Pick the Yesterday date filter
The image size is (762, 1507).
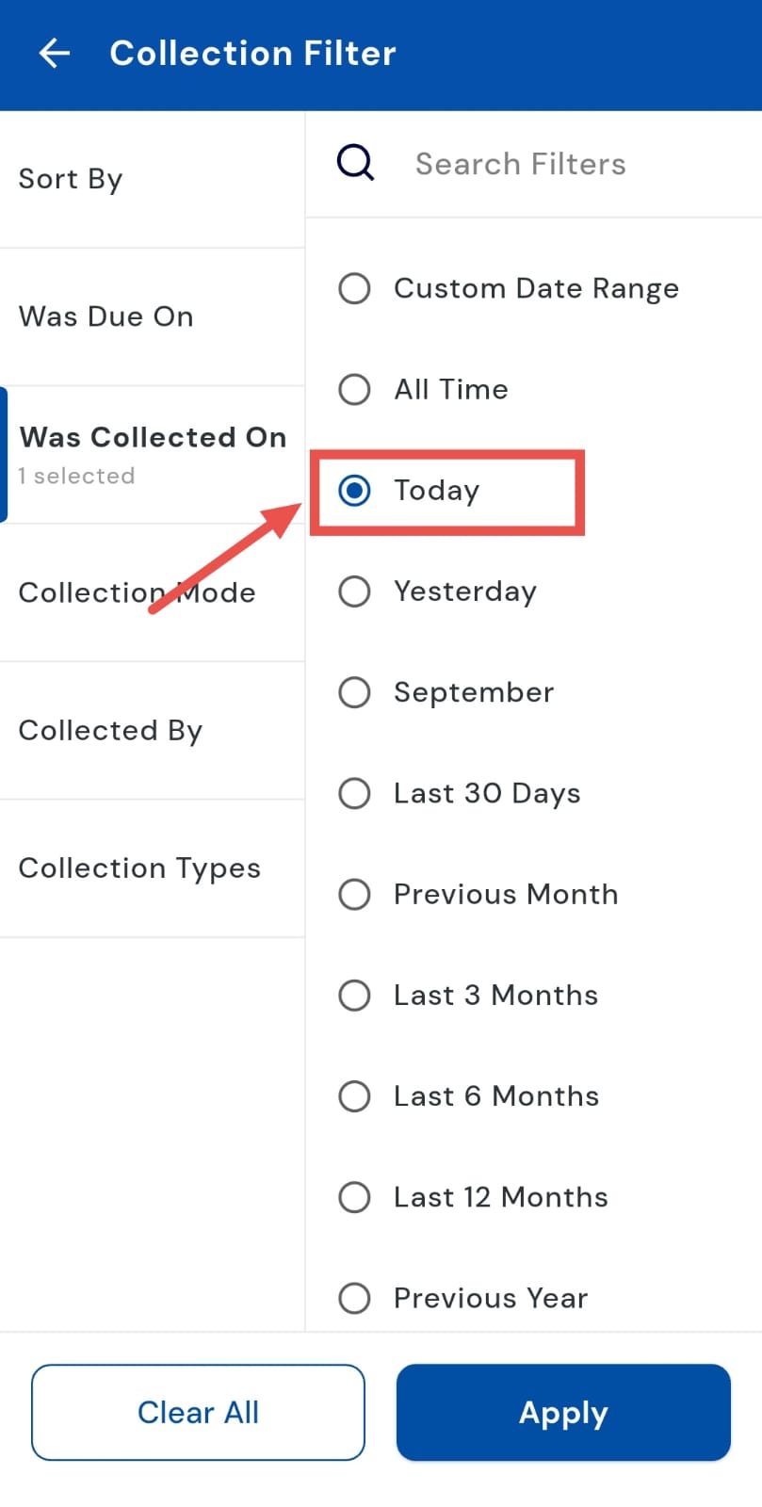[354, 591]
